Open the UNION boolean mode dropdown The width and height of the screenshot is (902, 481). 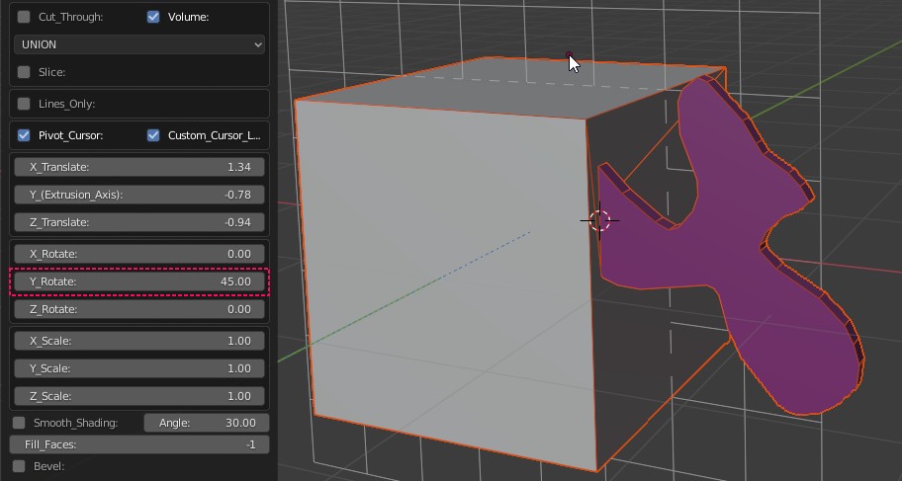click(x=139, y=44)
